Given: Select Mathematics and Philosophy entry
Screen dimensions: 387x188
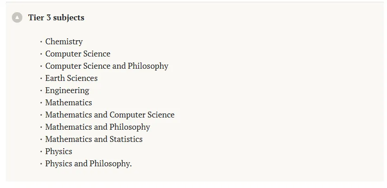Looking at the screenshot, I should coord(97,127).
